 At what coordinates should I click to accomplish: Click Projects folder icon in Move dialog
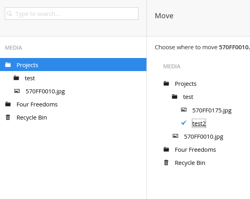point(166,83)
